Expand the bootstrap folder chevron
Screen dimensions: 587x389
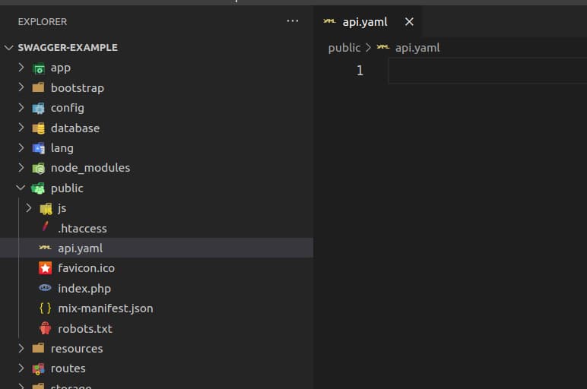tap(21, 87)
